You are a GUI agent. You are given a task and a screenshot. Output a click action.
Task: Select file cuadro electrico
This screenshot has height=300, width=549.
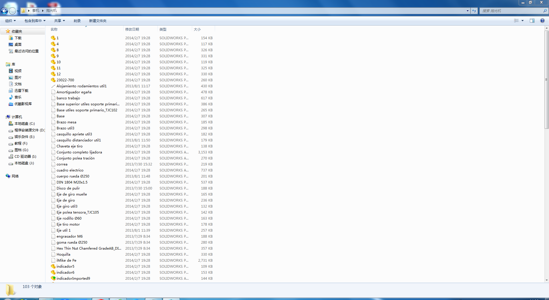(70, 170)
